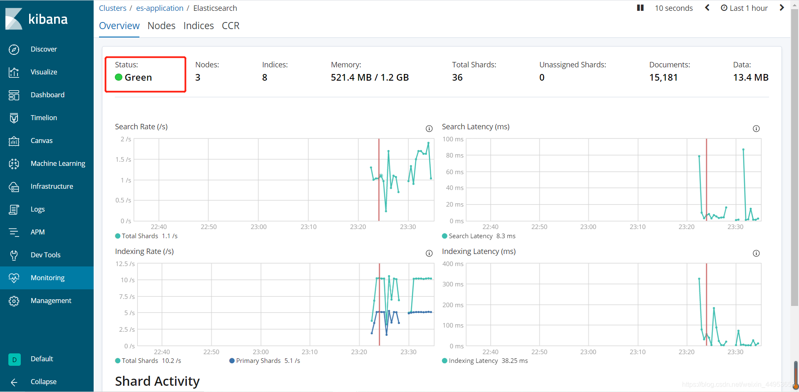Toggle Primary Shards legend series
The height and width of the screenshot is (392, 799).
(x=265, y=361)
